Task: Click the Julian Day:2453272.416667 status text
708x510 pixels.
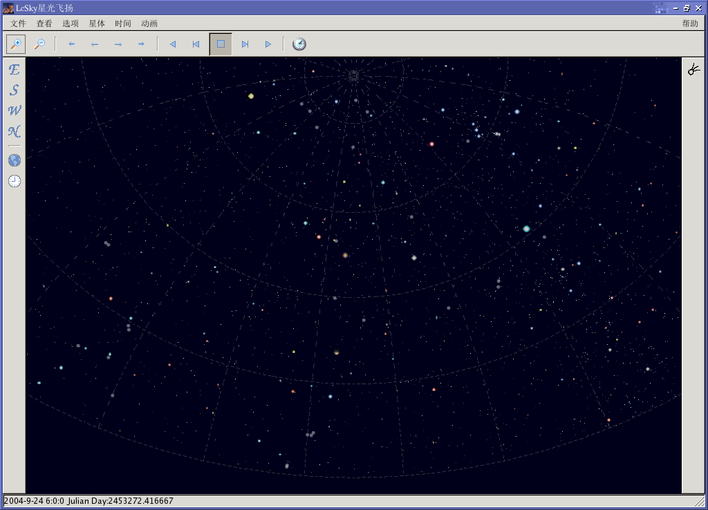Action: click(120, 501)
